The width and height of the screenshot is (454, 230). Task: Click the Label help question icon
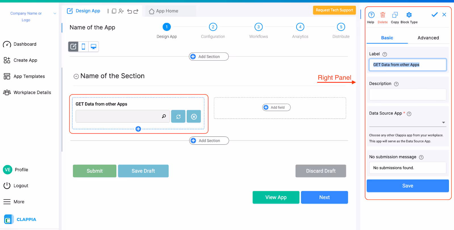pyautogui.click(x=385, y=54)
